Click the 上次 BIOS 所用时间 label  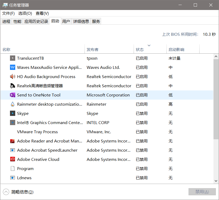pyautogui.click(x=180, y=34)
